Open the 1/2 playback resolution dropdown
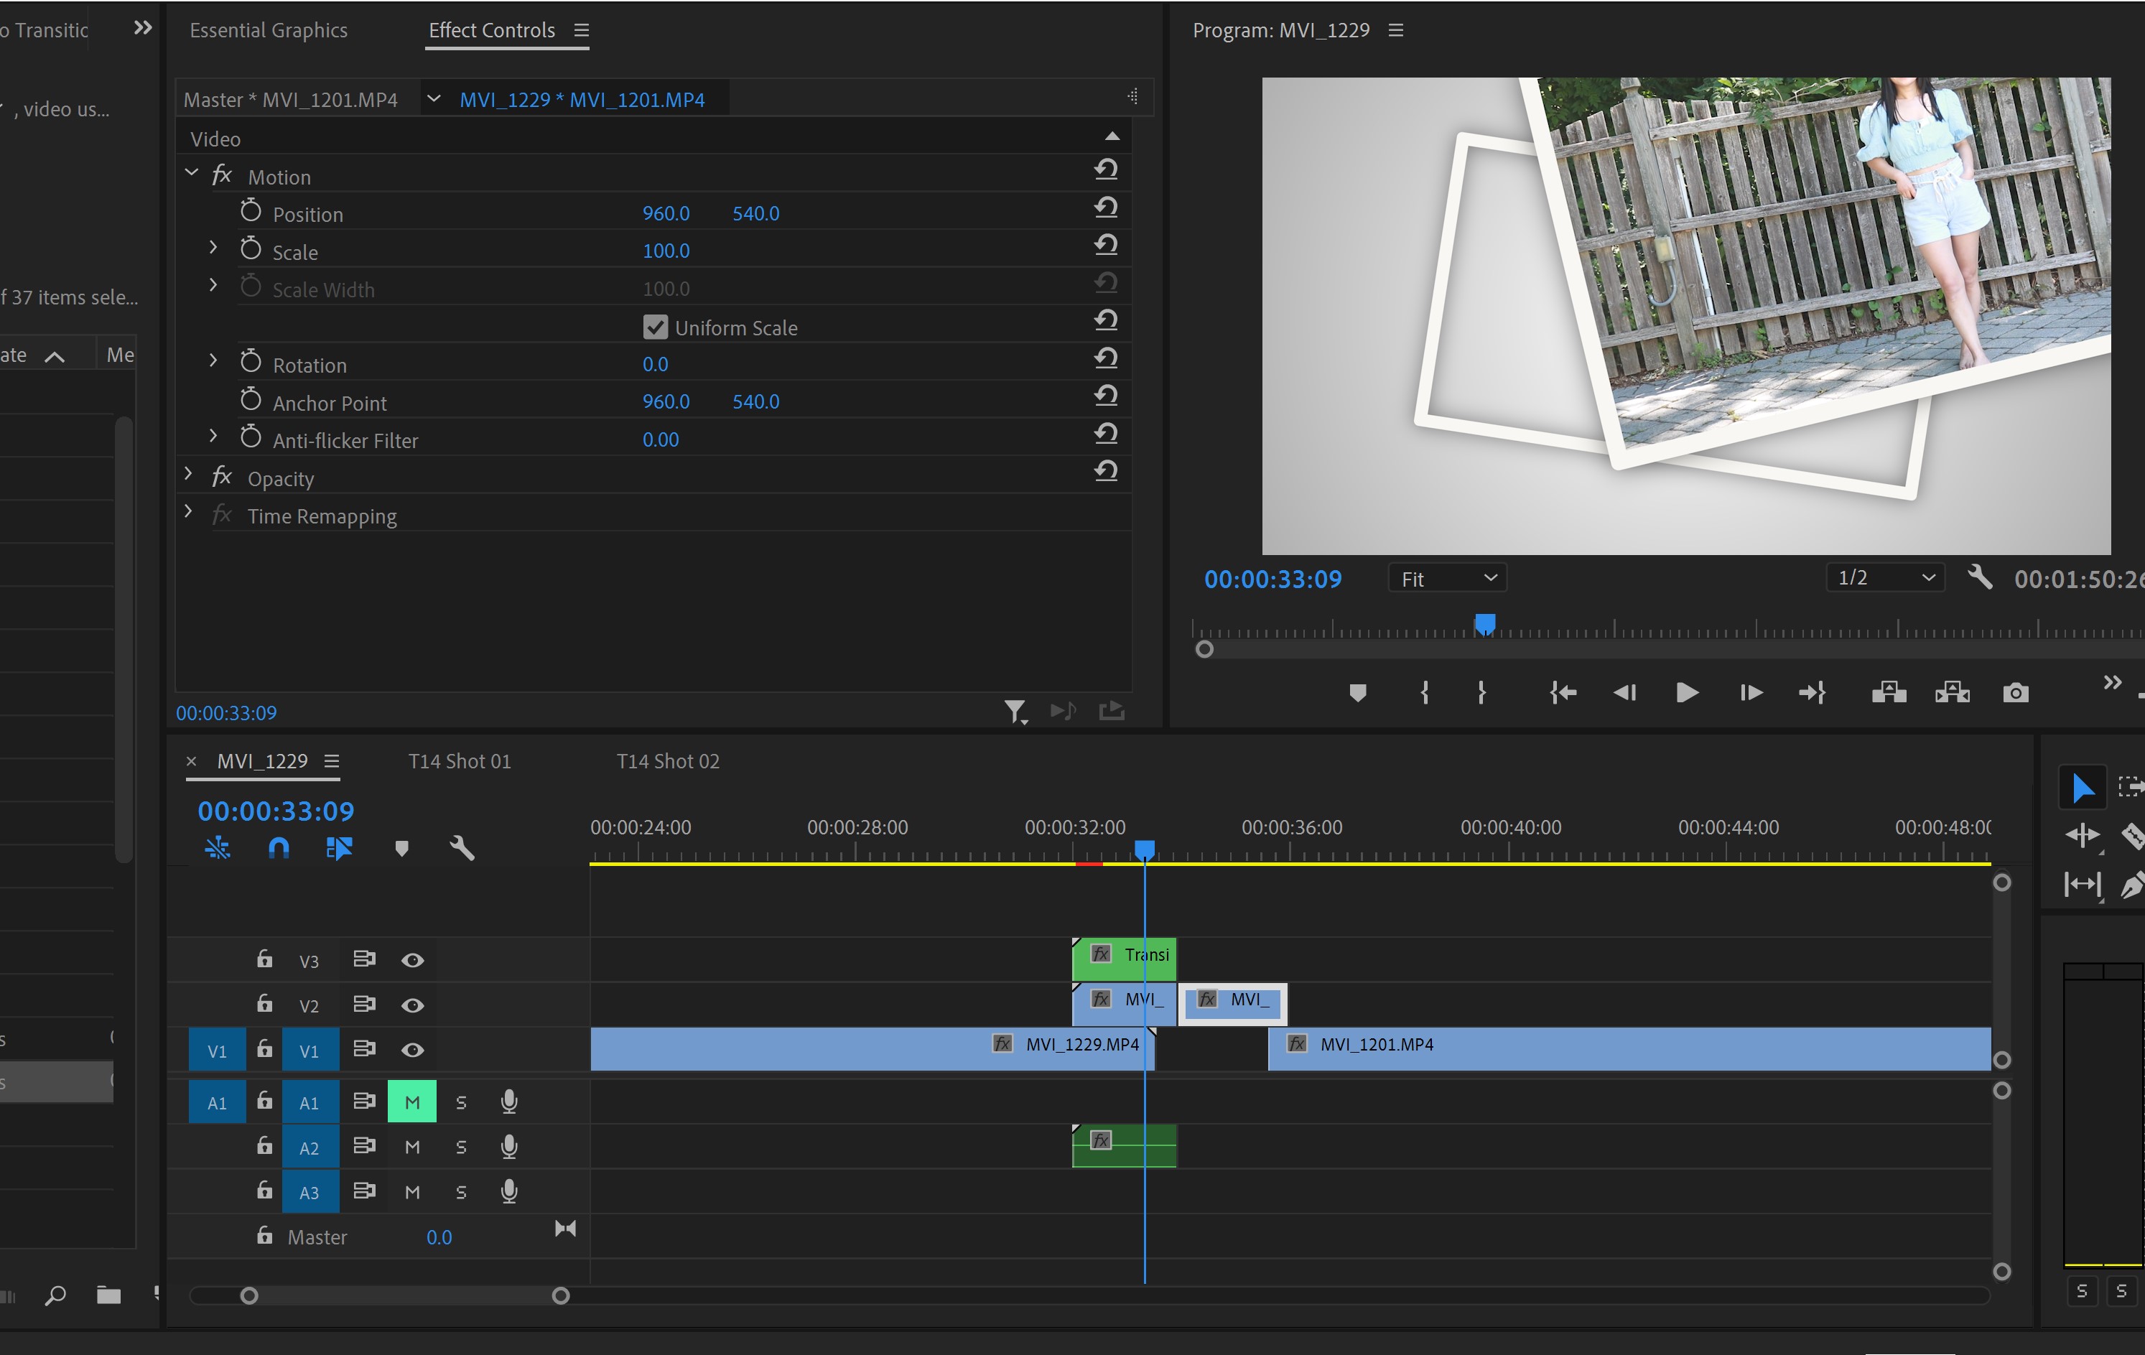2145x1355 pixels. coord(1885,577)
